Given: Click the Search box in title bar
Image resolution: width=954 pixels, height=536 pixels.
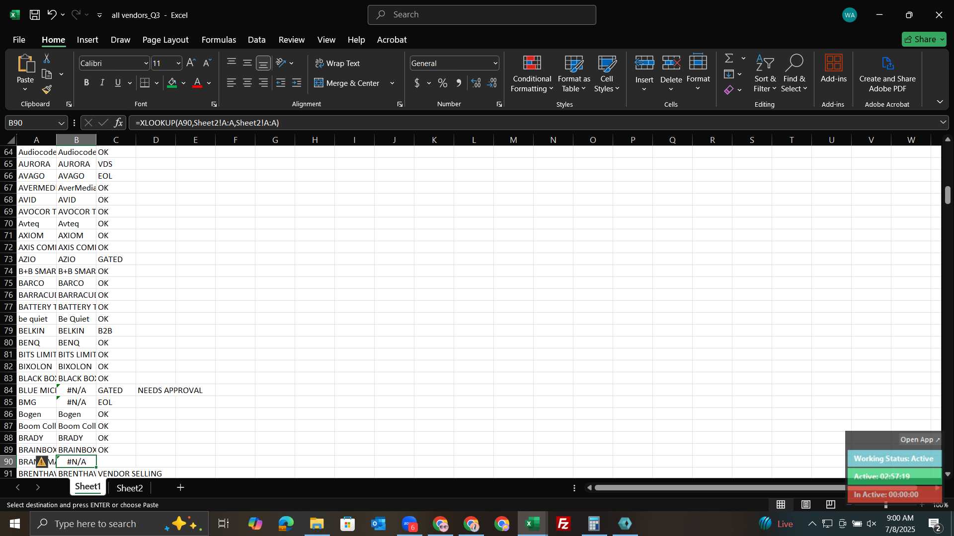Looking at the screenshot, I should [481, 15].
